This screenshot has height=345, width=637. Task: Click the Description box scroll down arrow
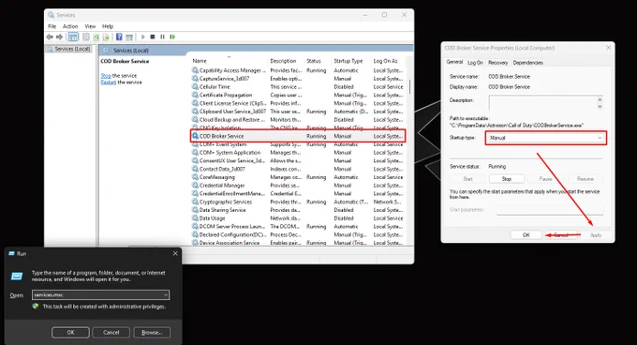600,107
